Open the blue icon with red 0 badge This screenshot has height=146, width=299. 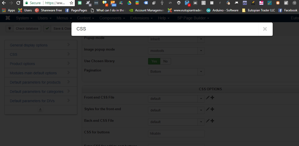pyautogui.click(x=188, y=3)
